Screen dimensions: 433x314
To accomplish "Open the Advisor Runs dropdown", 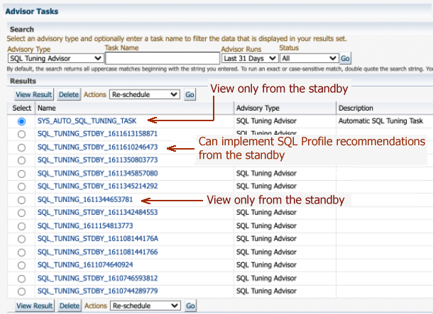I will point(250,58).
